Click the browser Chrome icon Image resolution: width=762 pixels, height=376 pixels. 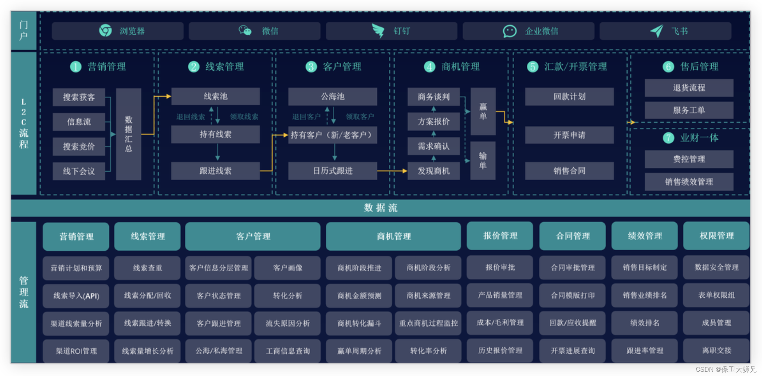click(x=105, y=31)
